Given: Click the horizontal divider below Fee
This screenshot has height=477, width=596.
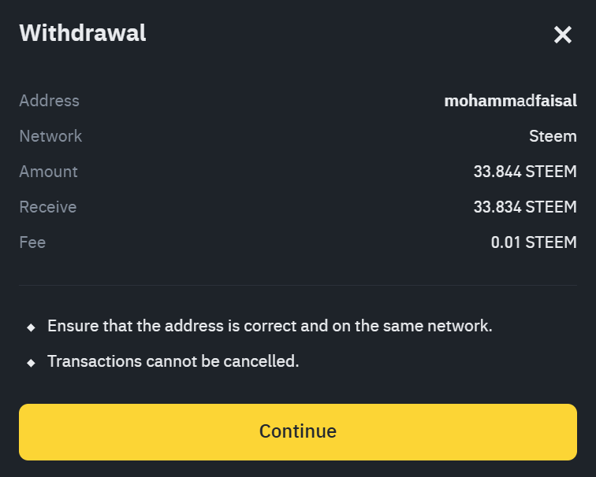Looking at the screenshot, I should tap(298, 285).
